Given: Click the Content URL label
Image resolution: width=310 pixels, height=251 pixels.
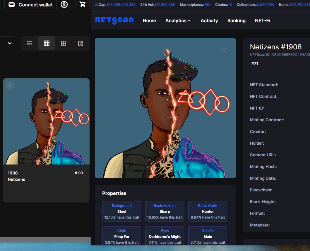Looking at the screenshot, I should coord(263,155).
